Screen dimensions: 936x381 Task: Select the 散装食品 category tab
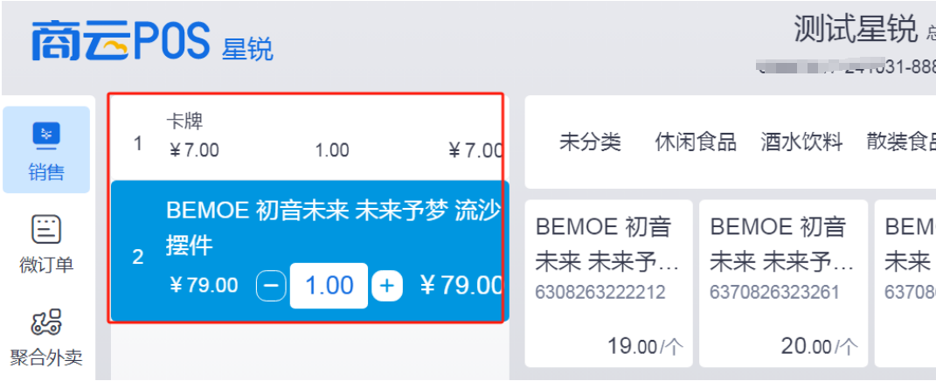pos(901,142)
